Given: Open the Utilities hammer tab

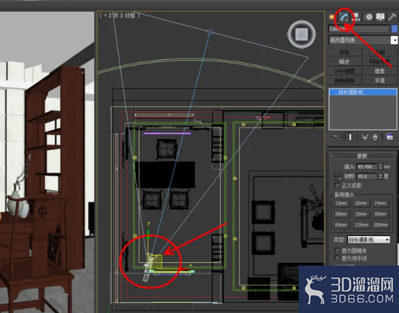Looking at the screenshot, I should (x=392, y=17).
